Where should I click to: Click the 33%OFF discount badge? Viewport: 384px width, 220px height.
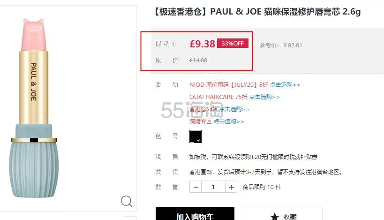233,43
